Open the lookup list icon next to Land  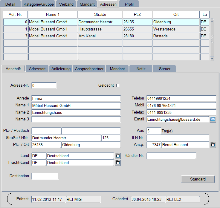point(117,156)
